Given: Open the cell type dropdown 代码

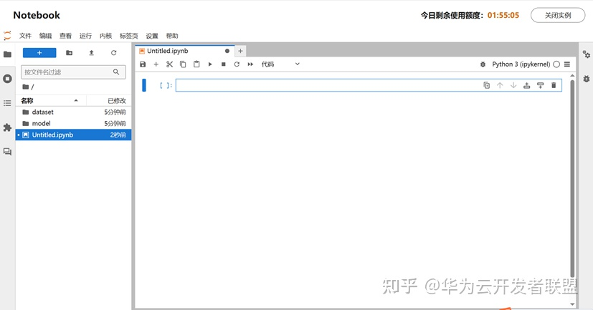Looking at the screenshot, I should tap(280, 64).
